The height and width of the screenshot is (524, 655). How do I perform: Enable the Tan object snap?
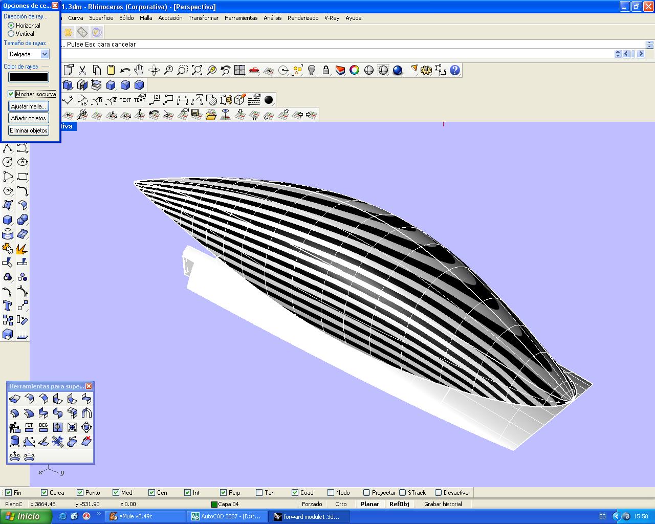(259, 493)
